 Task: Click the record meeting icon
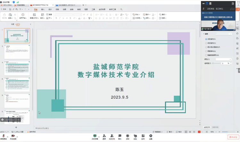(x=128, y=136)
